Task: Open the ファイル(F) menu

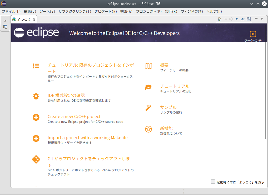Action: (11, 11)
